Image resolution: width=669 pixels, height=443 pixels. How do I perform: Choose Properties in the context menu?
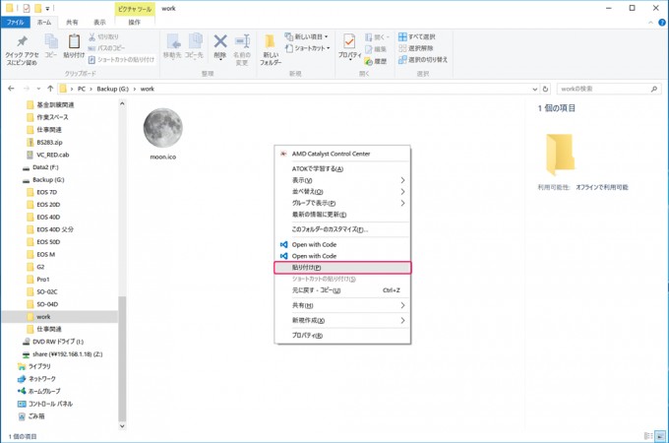point(342,336)
